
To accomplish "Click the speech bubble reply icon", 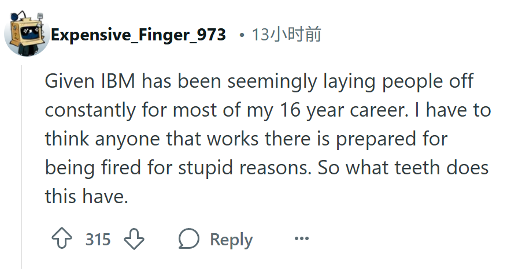I will [188, 239].
